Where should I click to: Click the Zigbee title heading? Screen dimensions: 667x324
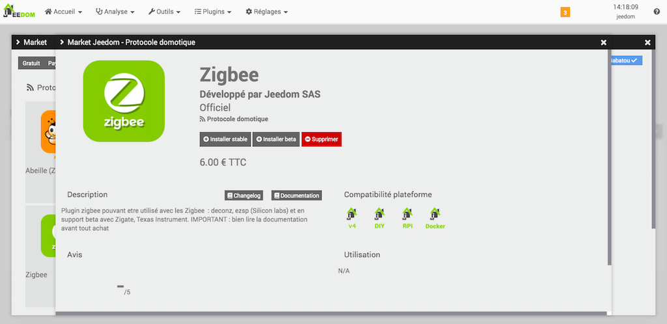[229, 75]
